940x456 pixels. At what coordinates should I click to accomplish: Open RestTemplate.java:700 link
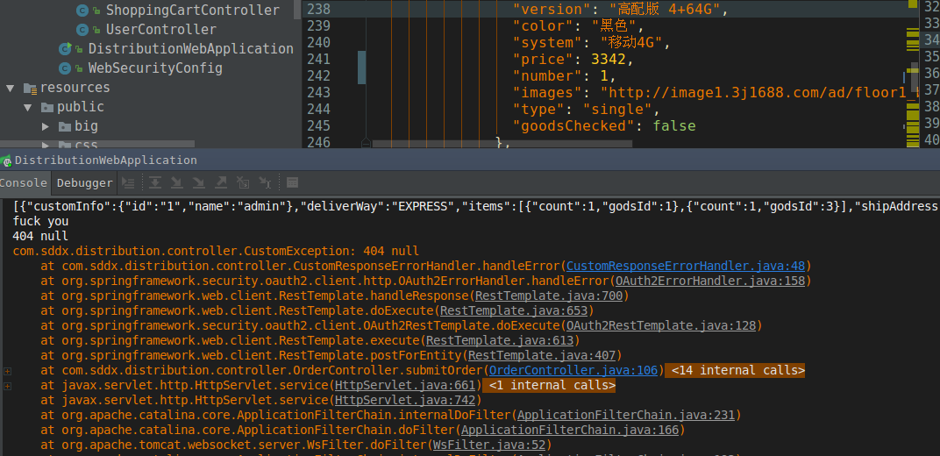point(549,296)
